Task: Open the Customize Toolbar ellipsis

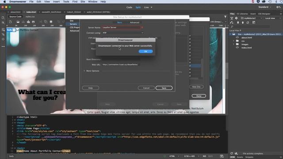Action: 3,46
